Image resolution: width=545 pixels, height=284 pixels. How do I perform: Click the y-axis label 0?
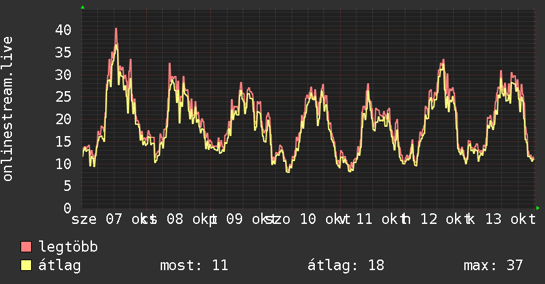[67, 208]
